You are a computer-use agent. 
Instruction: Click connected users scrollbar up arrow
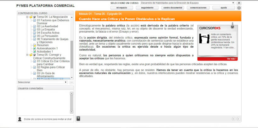pyautogui.click(x=71, y=93)
